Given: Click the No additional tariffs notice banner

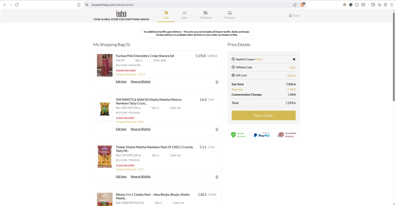Looking at the screenshot, I should (196, 33).
